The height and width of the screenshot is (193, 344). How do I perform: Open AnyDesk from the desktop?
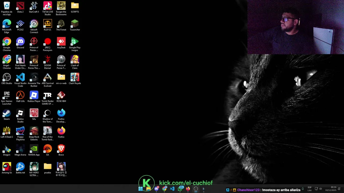(61, 43)
